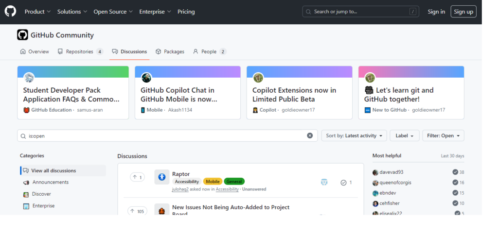Open the Filter: Open dropdown
This screenshot has height=236, width=498.
tap(444, 136)
